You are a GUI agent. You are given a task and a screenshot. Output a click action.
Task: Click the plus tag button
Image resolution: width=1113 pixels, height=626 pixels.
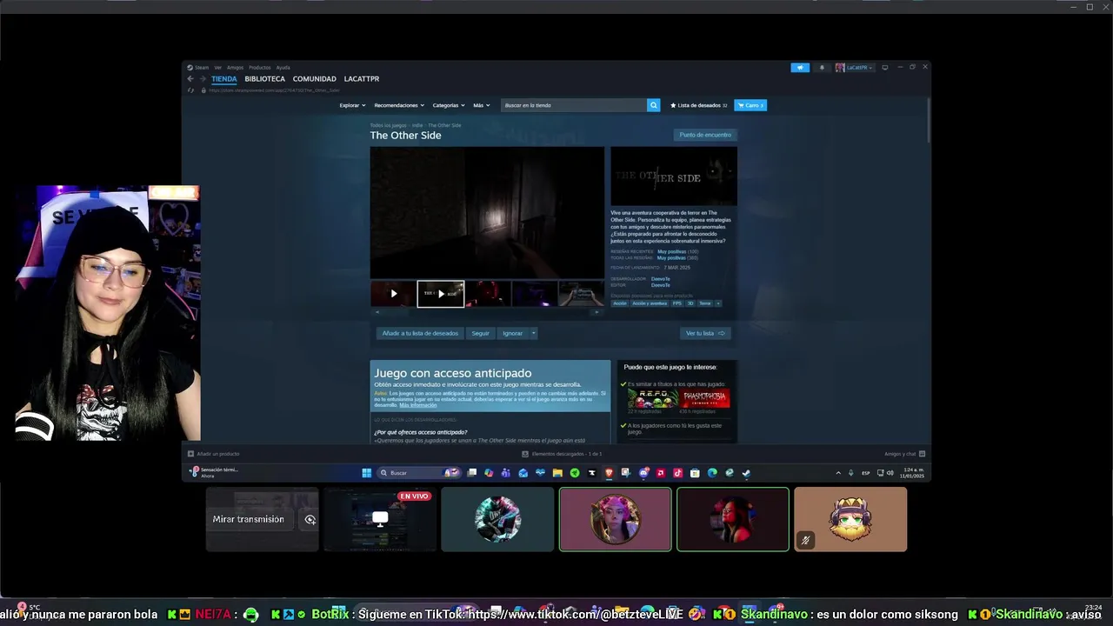(718, 303)
